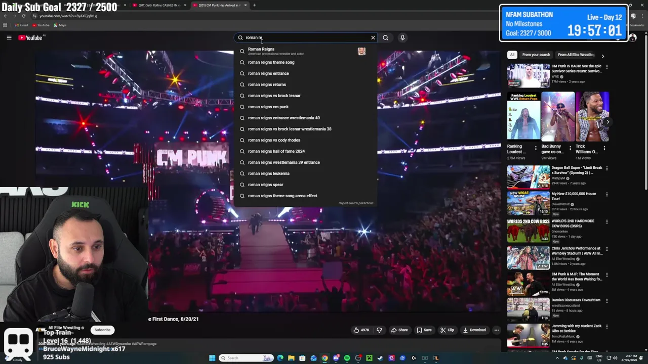648x364 pixels.
Task: Pick 'roman reigns spear' suggestion
Action: (x=305, y=185)
